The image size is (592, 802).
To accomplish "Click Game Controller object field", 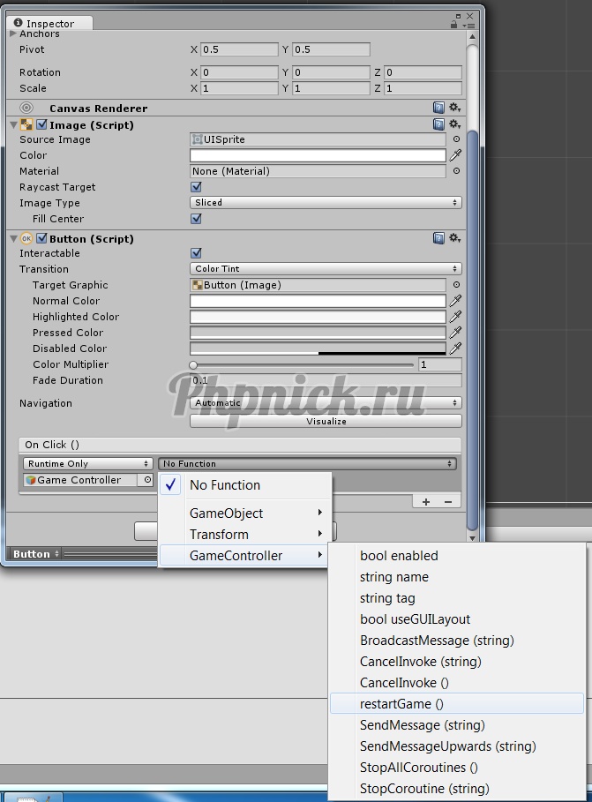I will (80, 480).
